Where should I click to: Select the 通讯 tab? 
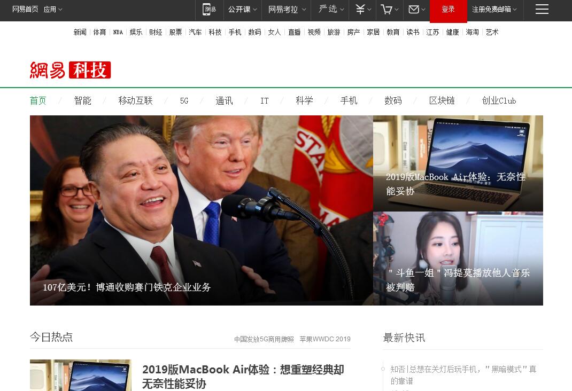tap(225, 100)
